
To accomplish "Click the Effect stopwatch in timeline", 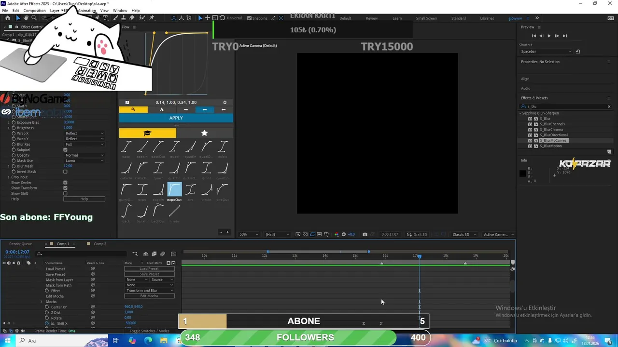I will coord(47,291).
